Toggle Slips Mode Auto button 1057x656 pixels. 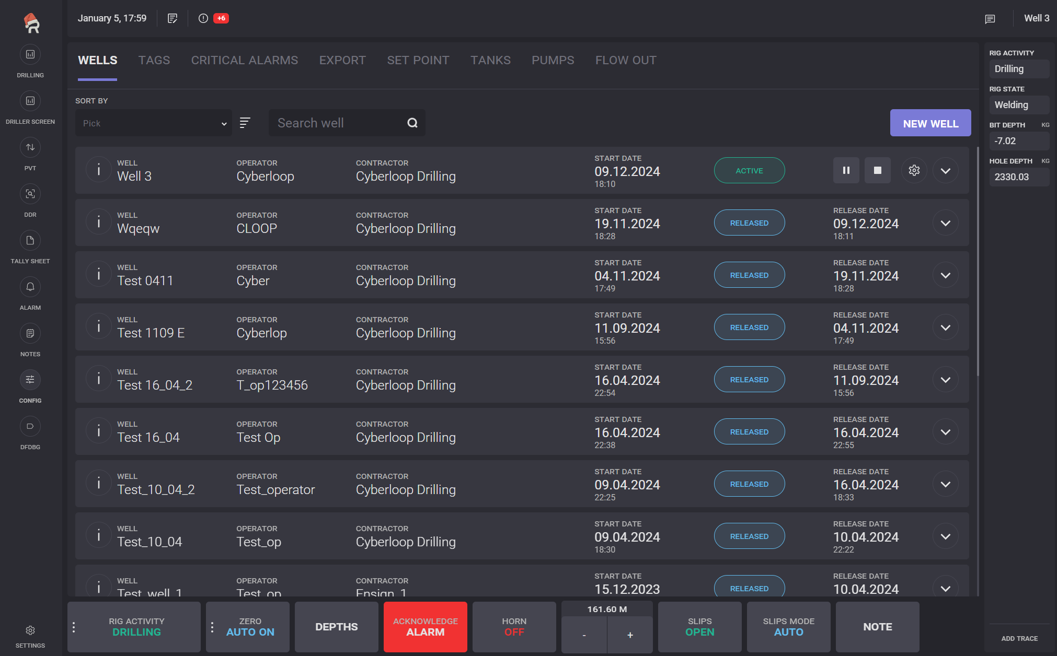point(788,627)
